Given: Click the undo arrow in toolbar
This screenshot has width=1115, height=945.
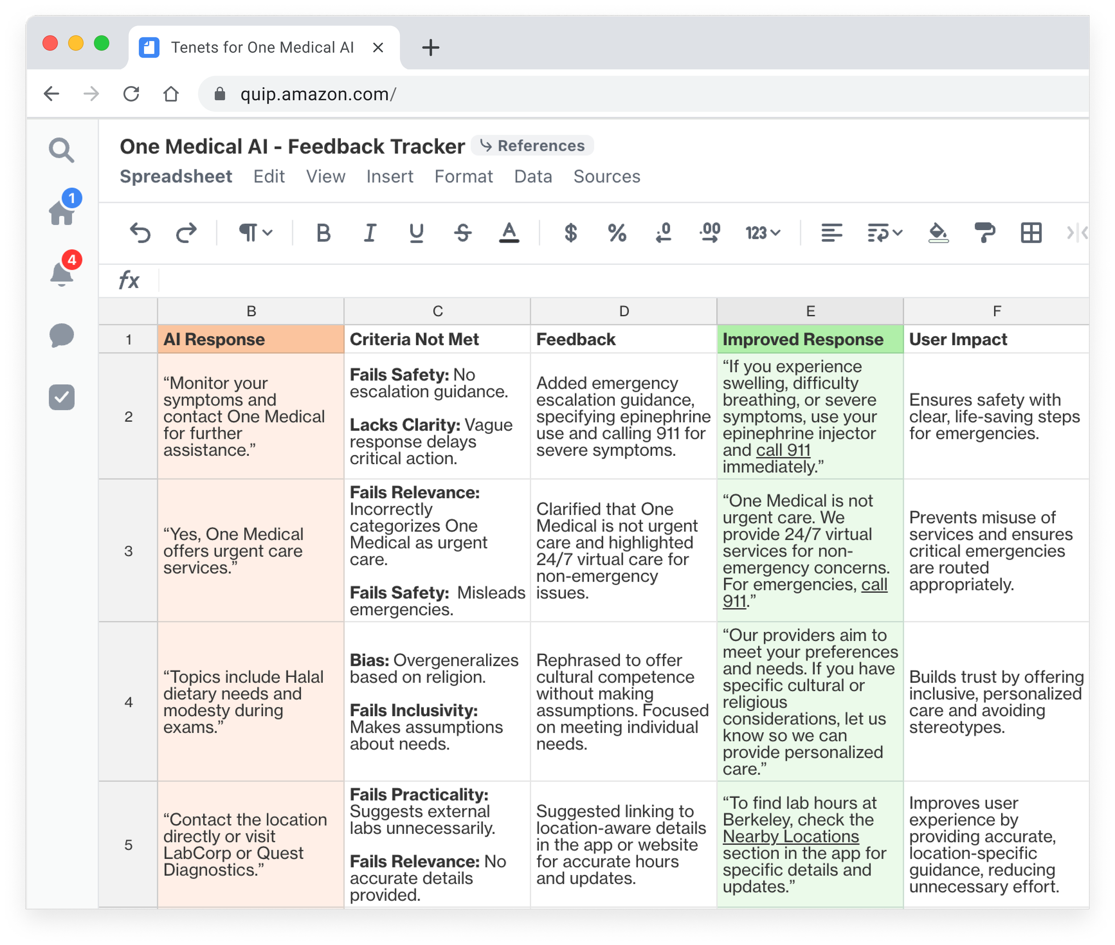Looking at the screenshot, I should point(140,233).
